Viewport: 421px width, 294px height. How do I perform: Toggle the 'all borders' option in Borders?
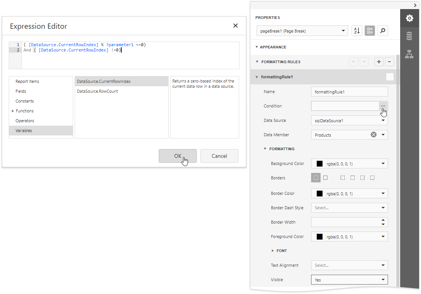pos(325,178)
